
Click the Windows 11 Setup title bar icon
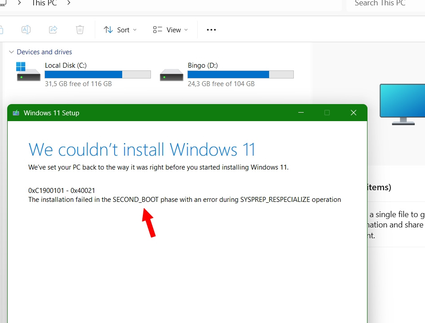tap(16, 113)
